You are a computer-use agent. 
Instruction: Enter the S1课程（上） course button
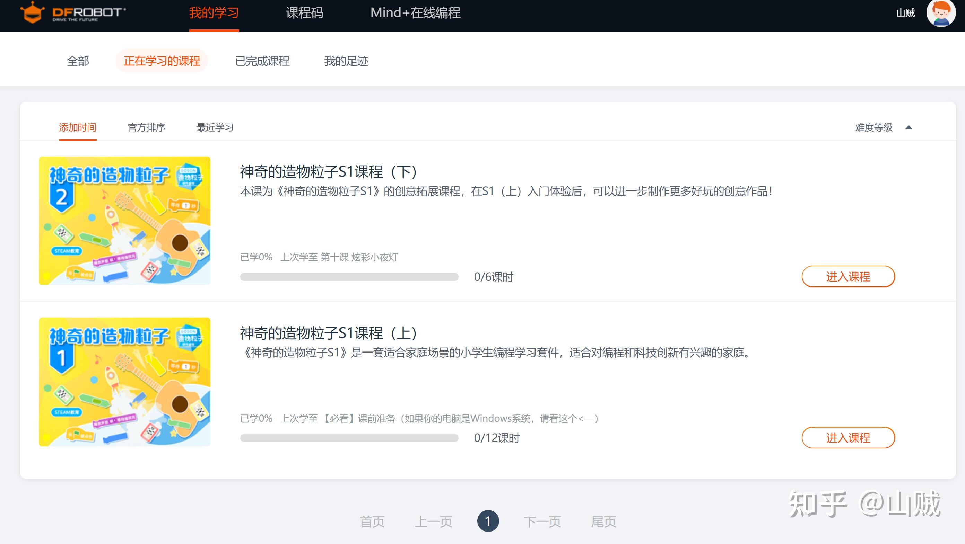click(x=848, y=438)
